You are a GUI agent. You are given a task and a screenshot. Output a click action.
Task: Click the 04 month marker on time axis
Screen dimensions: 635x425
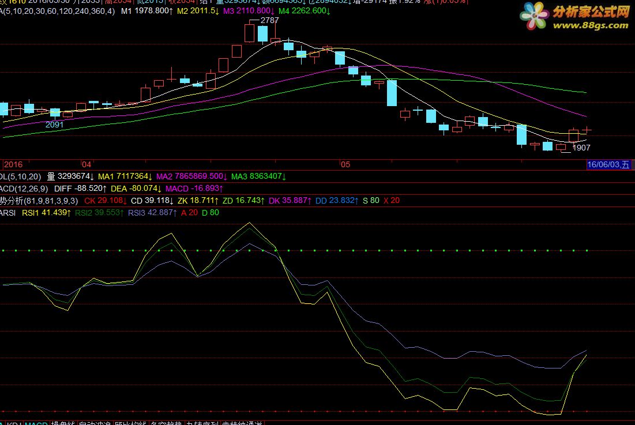pos(87,164)
